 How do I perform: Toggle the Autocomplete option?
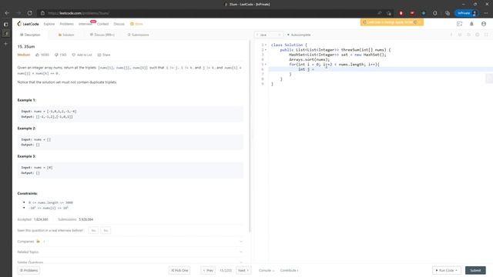point(299,35)
